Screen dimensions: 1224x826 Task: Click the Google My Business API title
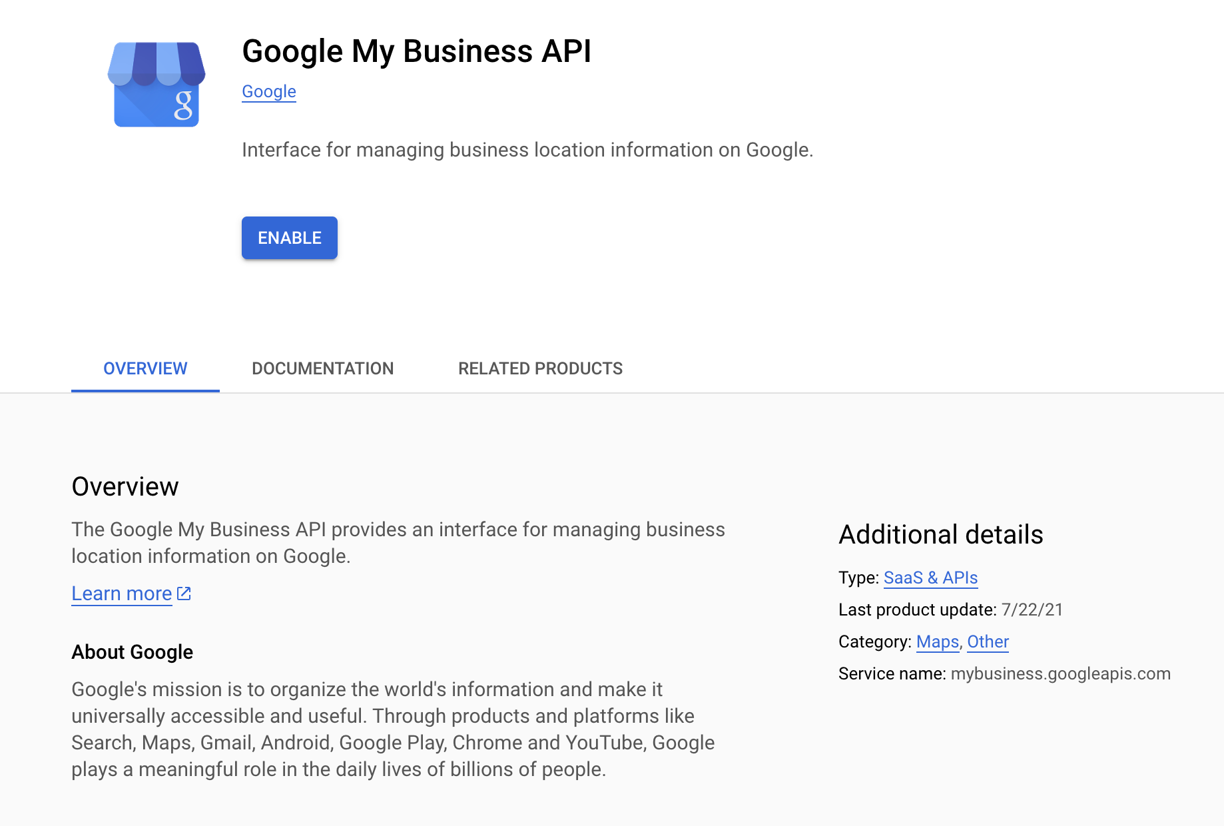coord(417,51)
